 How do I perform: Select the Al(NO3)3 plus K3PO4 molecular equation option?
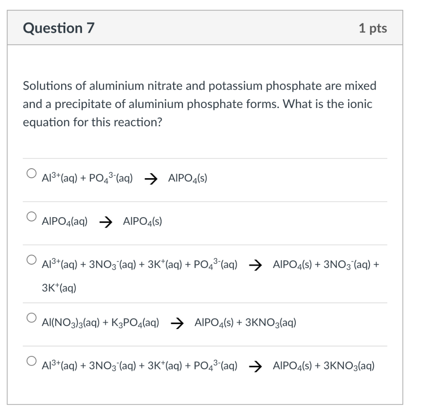point(31,317)
